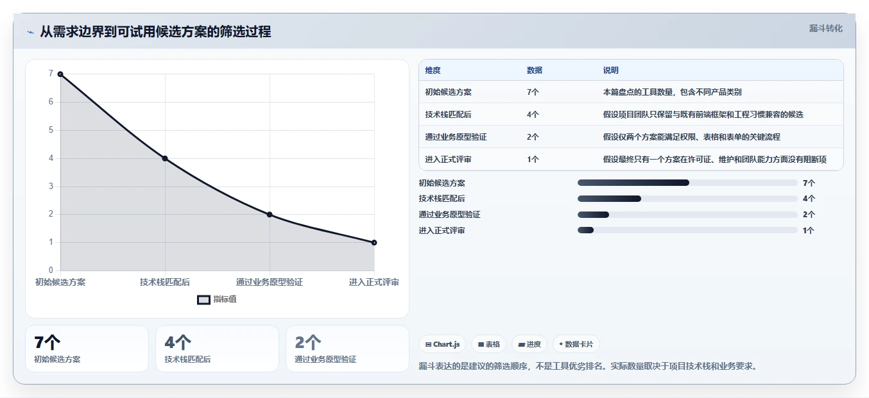Screen dimensions: 869x398
Task: Click the chart data point at value 1
Action: (x=374, y=242)
